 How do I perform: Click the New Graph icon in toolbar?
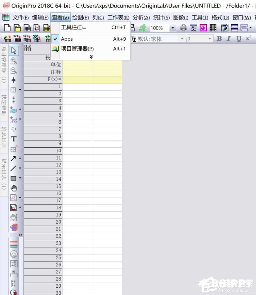[37, 28]
